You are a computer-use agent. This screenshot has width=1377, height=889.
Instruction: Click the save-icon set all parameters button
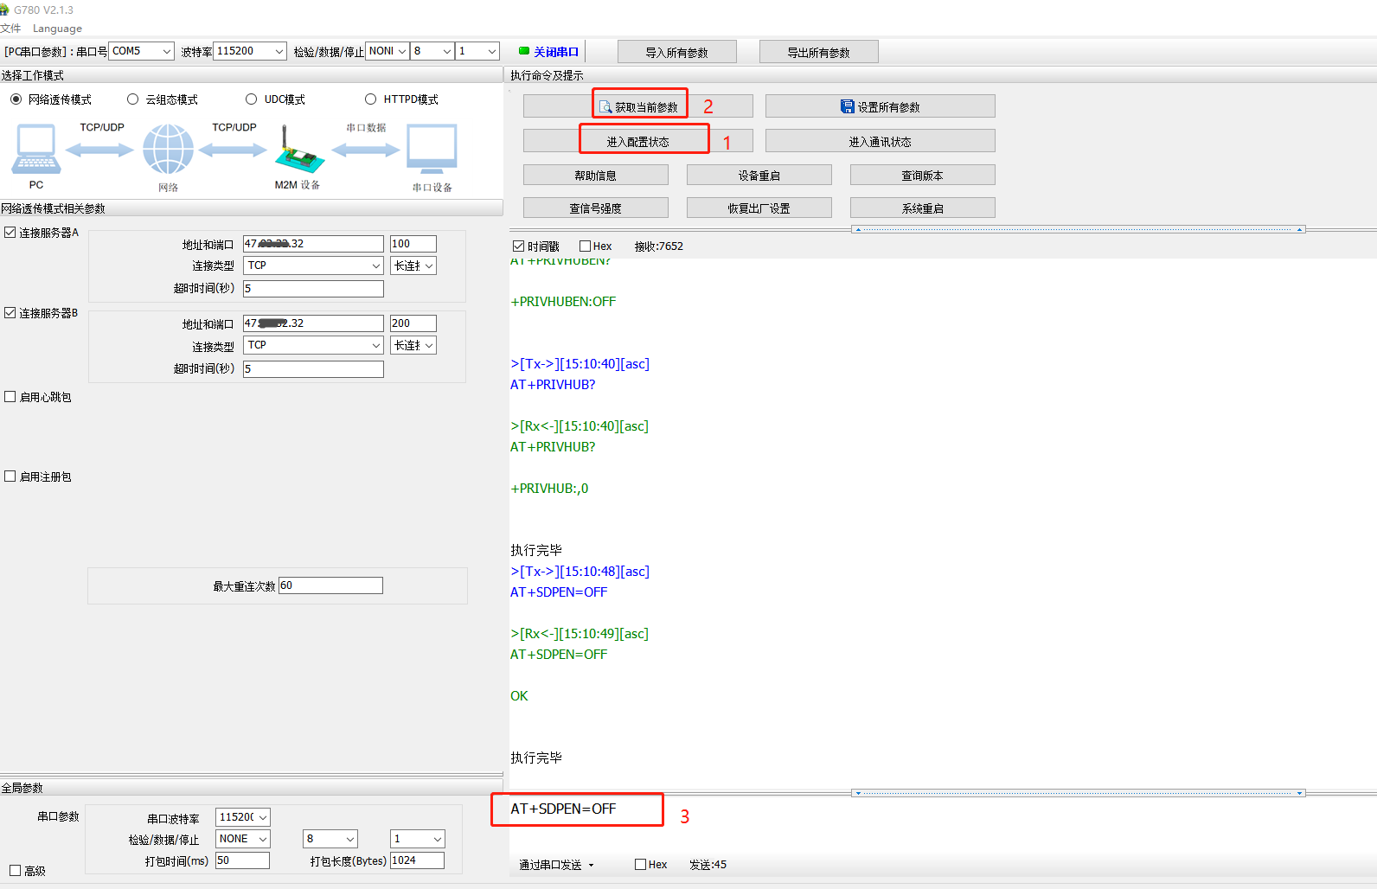pyautogui.click(x=880, y=106)
